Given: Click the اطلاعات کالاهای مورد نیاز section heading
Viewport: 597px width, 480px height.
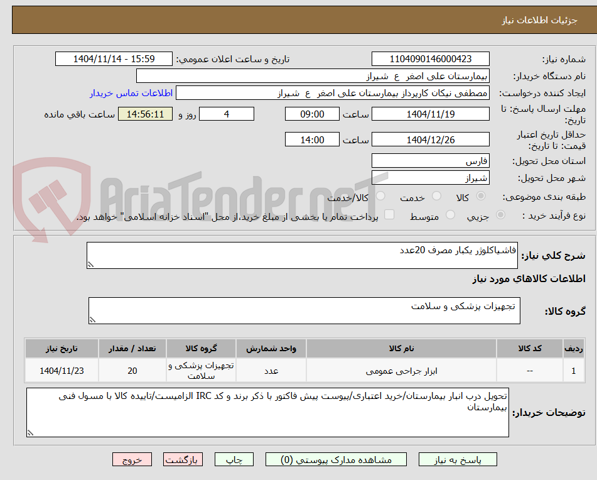Looking at the screenshot, I should pyautogui.click(x=529, y=279).
